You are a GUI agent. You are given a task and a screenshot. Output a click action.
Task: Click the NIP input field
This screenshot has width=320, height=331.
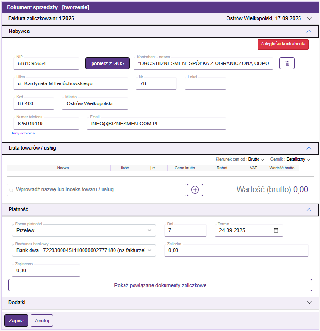pos(47,63)
